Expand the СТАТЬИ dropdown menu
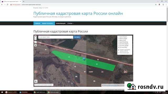Viewport: 168px width, 94px height. click(70, 23)
